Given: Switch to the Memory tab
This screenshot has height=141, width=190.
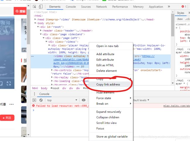Looking at the screenshot, I should (138, 7).
